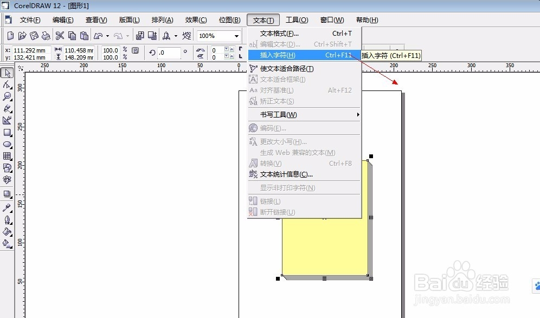Screen dimensions: 540x318
Task: Expand the undo history dropdown arrow
Action: pos(107,36)
